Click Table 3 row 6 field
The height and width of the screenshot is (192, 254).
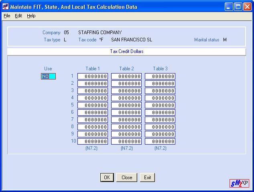pos(160,112)
